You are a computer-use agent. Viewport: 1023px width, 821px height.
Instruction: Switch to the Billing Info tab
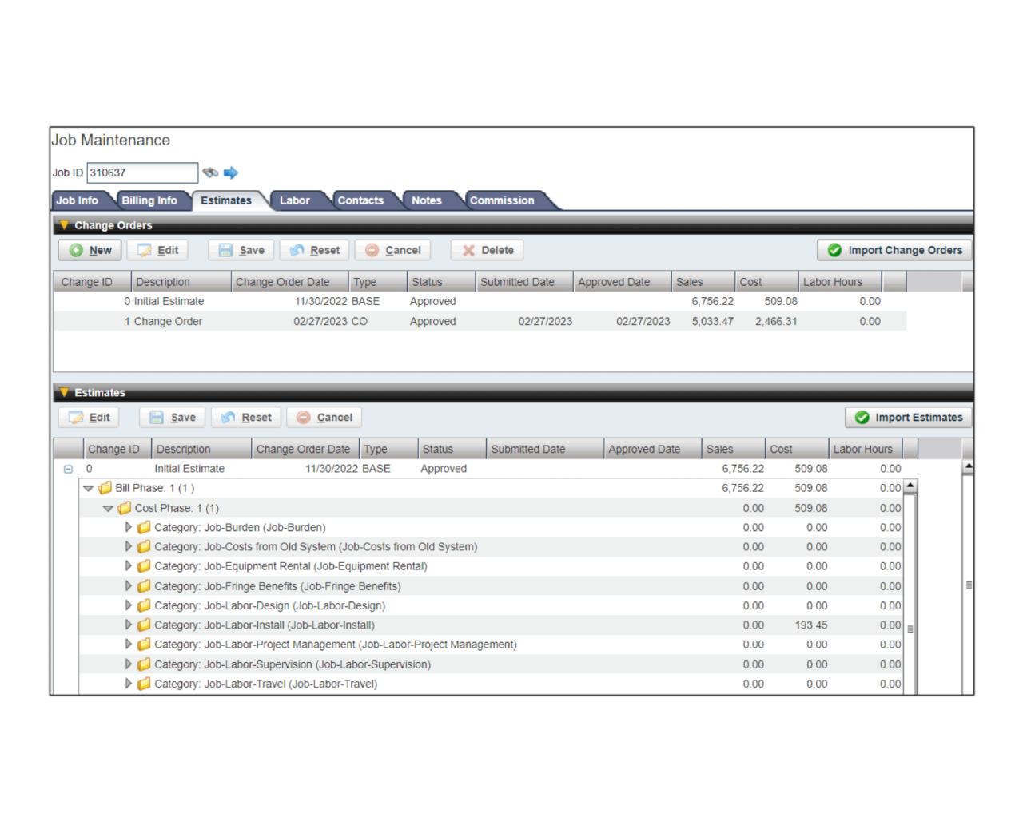[x=149, y=200]
